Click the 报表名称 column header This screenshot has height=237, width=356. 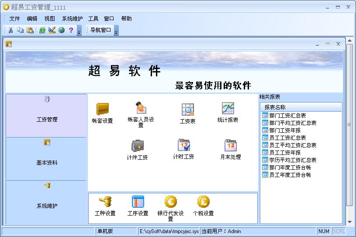click(301, 107)
